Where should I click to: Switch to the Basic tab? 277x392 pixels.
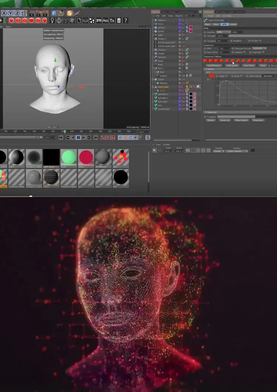point(207,24)
